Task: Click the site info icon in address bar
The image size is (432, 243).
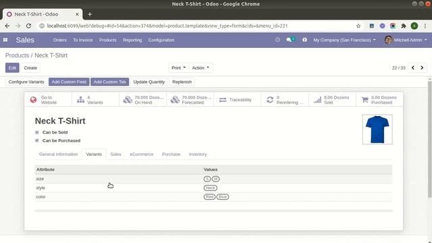Action: point(42,26)
